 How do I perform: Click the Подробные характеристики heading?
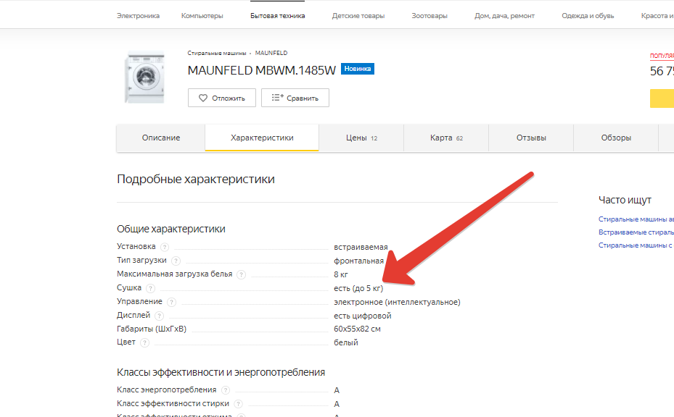click(x=196, y=180)
